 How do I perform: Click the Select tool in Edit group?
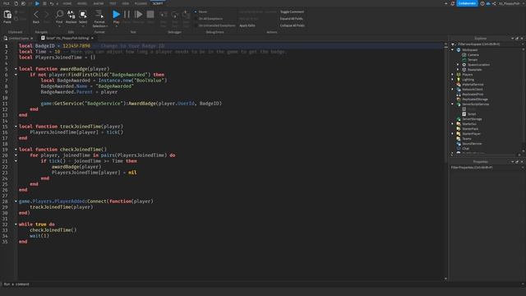click(x=83, y=16)
